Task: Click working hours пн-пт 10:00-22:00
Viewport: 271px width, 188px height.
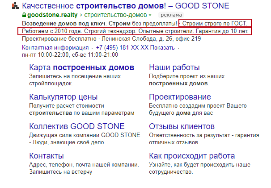Action: point(45,55)
